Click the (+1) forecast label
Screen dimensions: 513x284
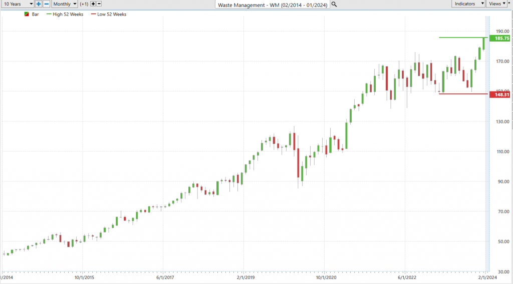coord(84,4)
